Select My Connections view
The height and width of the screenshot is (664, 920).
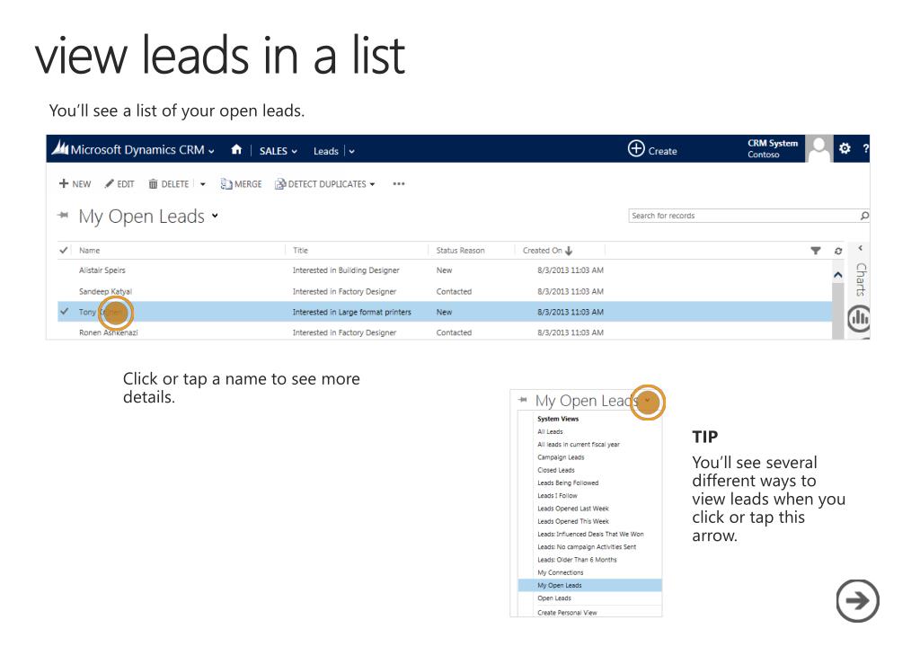point(561,572)
